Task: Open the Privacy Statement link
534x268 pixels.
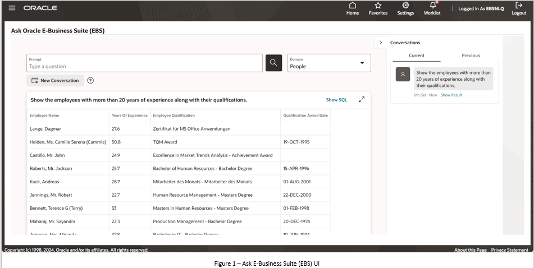Action: pos(509,250)
